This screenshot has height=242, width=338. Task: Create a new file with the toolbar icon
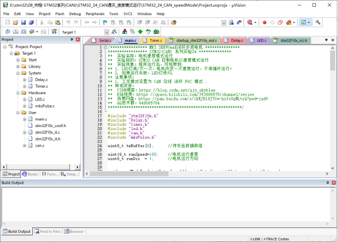point(7,22)
